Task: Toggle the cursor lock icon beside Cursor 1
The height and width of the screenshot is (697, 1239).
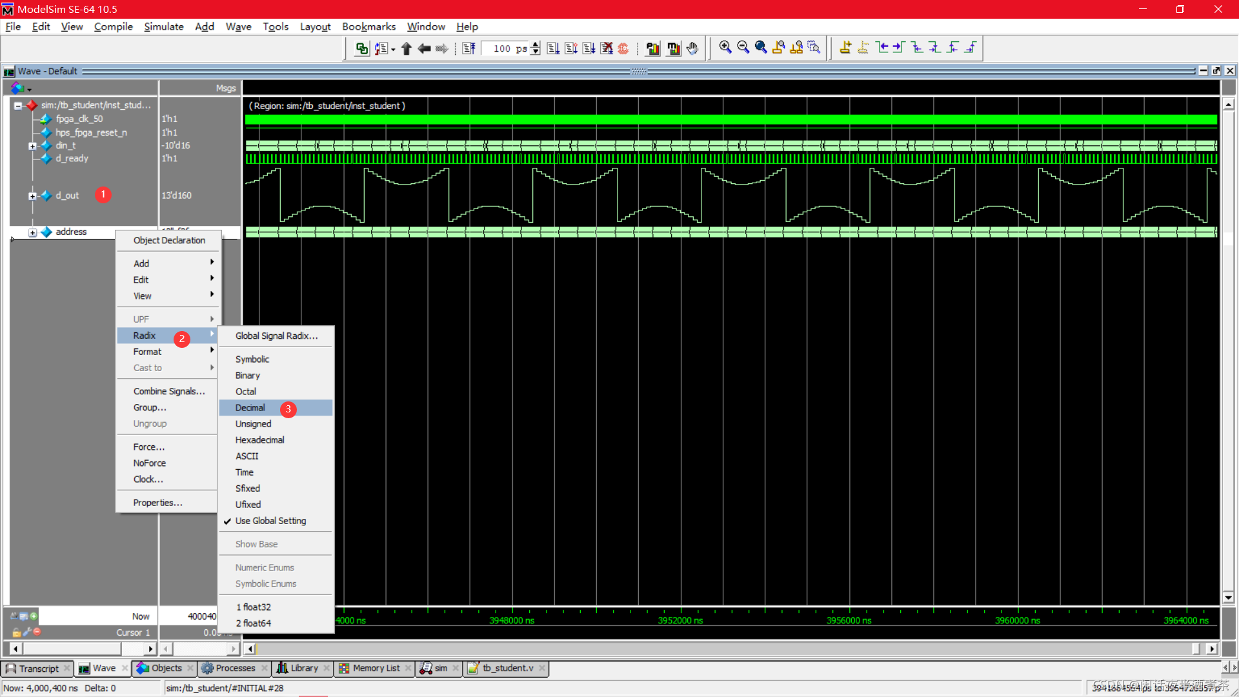Action: click(x=16, y=632)
